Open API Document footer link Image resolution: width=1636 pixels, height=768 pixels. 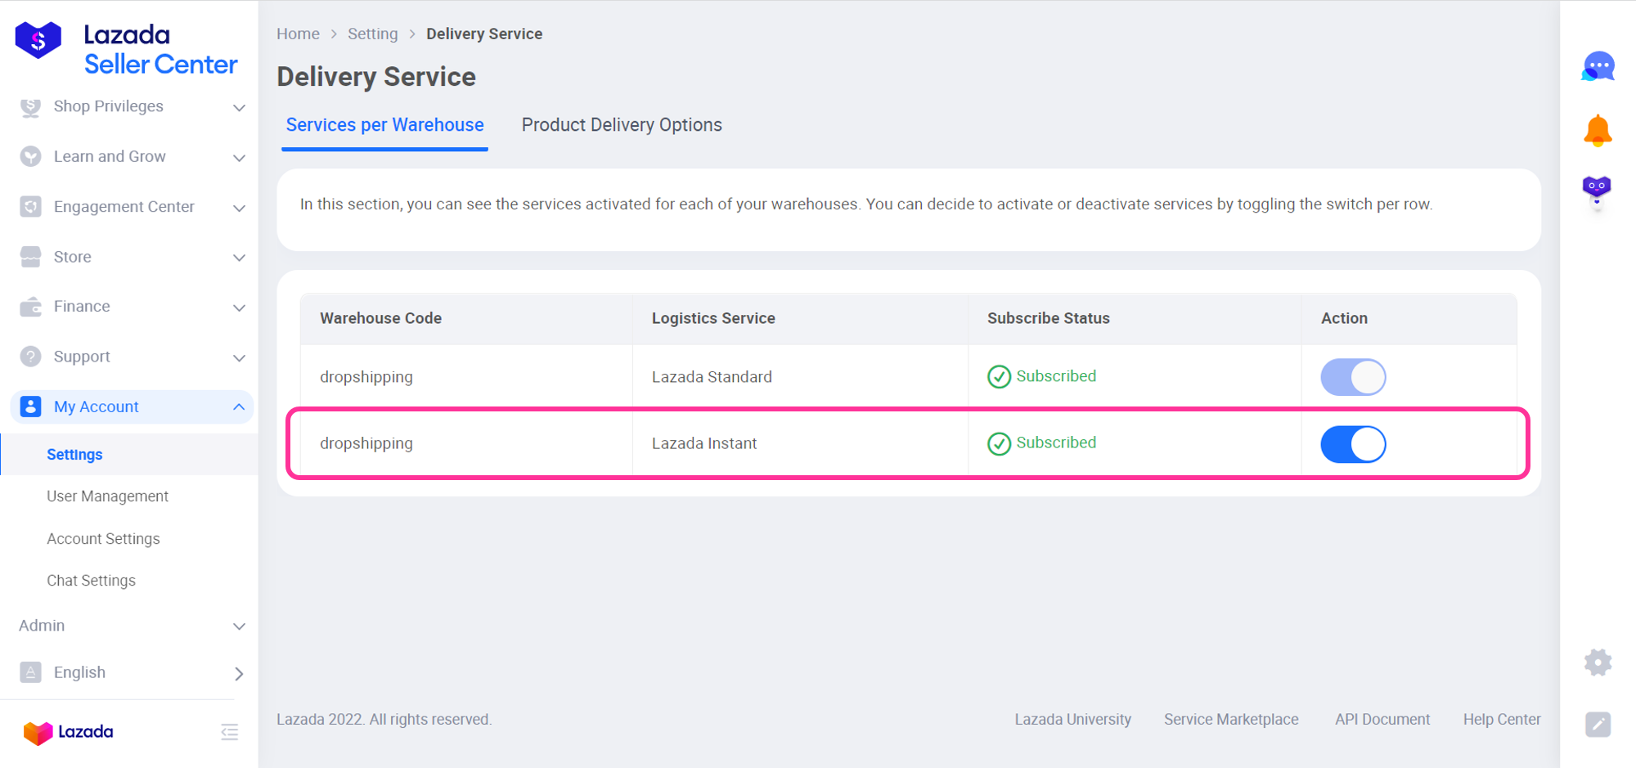1382,719
